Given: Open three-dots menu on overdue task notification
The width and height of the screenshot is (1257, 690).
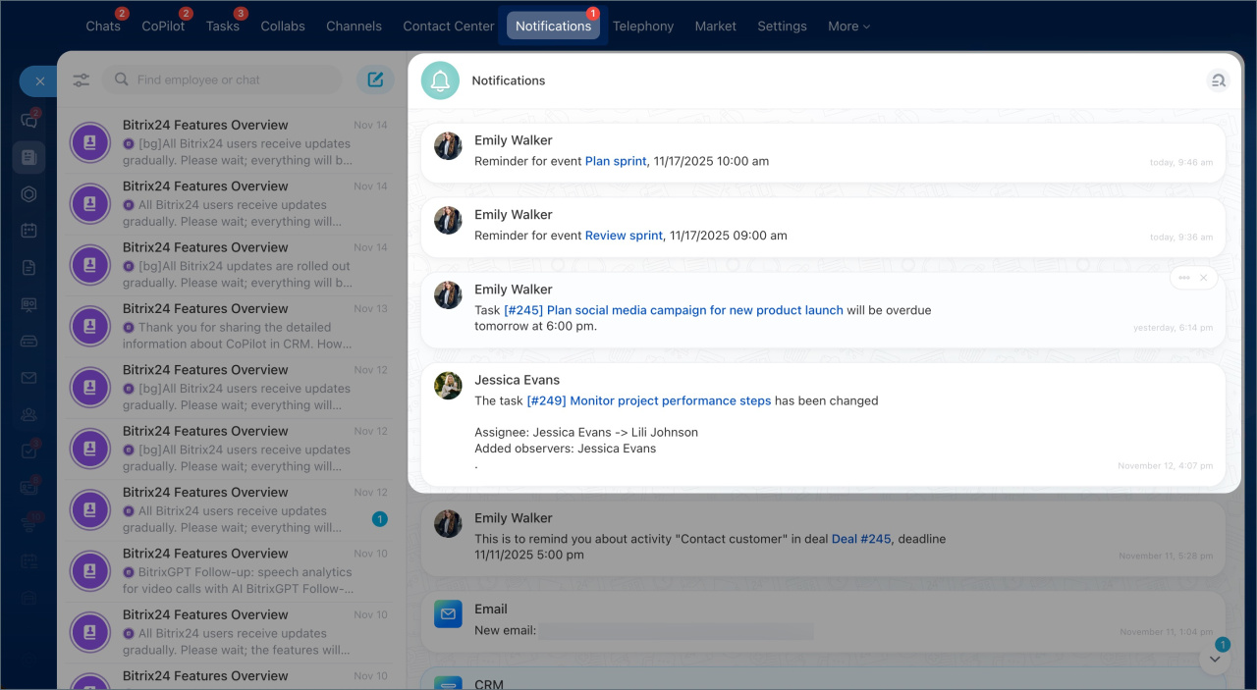Looking at the screenshot, I should pos(1184,278).
